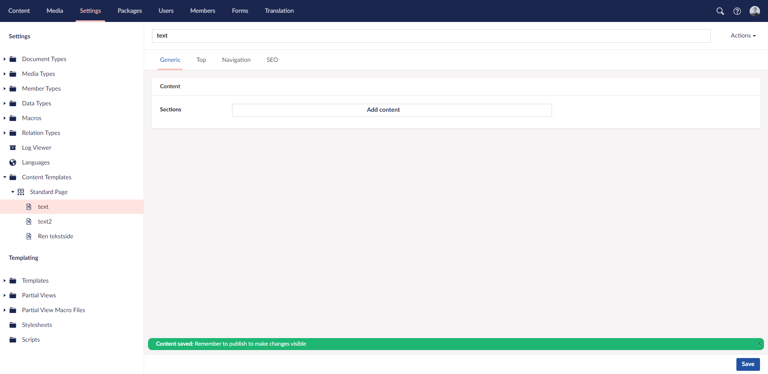Viewport: 768px width, 374px height.
Task: Open the Log Viewer
Action: pos(36,147)
